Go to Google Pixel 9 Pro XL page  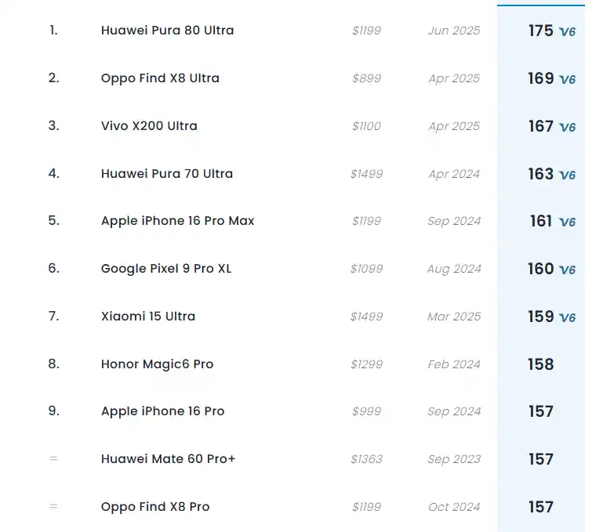pyautogui.click(x=166, y=269)
